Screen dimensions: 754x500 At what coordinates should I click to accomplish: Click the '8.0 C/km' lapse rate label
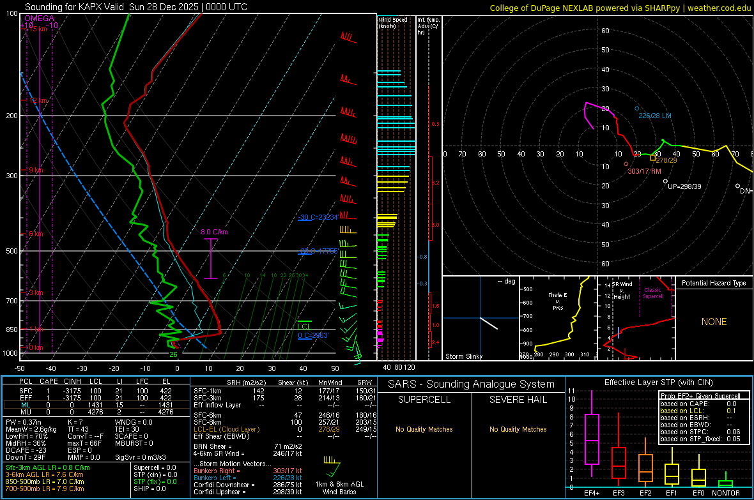[x=214, y=232]
